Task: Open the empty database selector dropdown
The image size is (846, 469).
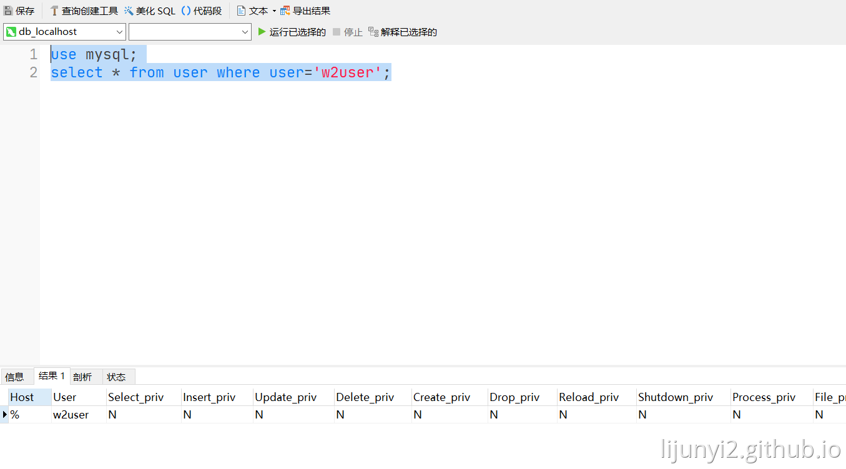Action: (x=245, y=32)
